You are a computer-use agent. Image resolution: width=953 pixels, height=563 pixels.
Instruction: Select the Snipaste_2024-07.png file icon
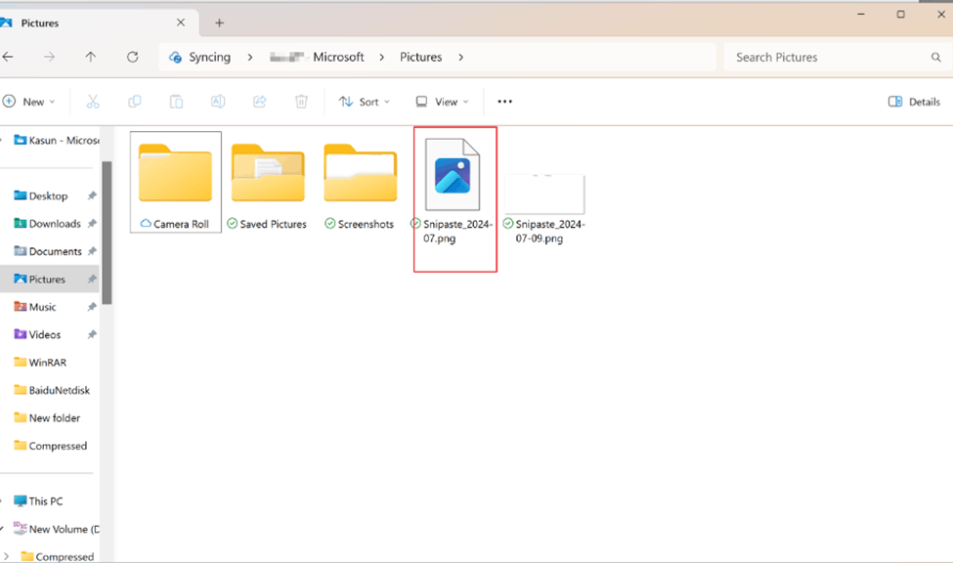pyautogui.click(x=453, y=175)
